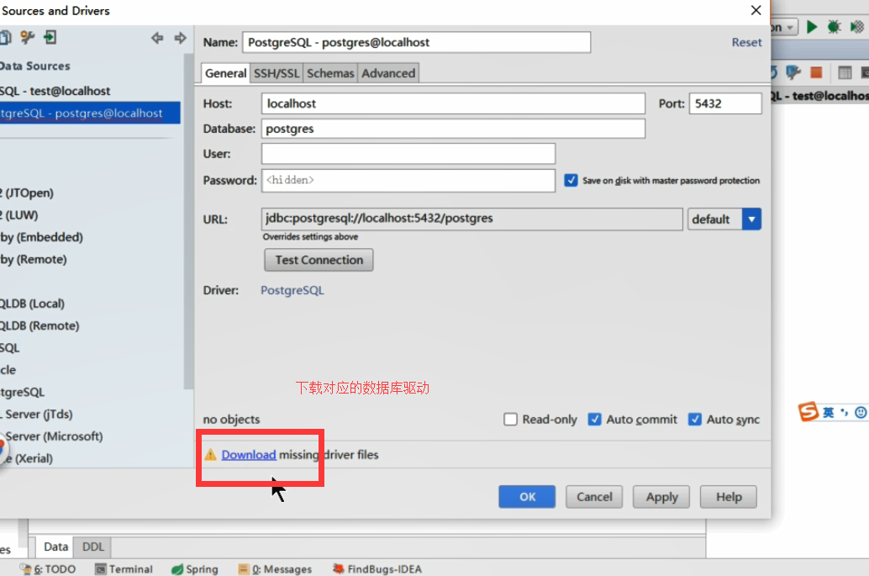Click the Reset link

point(746,43)
